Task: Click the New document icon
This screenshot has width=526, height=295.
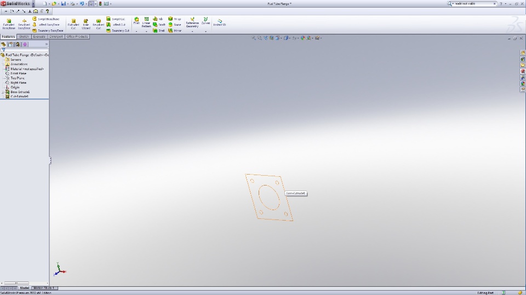Action: (44, 4)
